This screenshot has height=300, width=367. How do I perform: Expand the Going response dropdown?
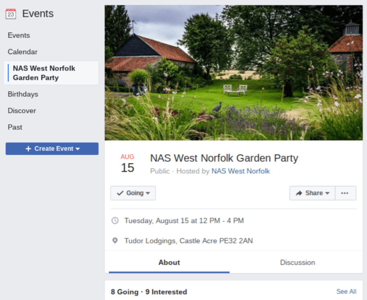148,193
